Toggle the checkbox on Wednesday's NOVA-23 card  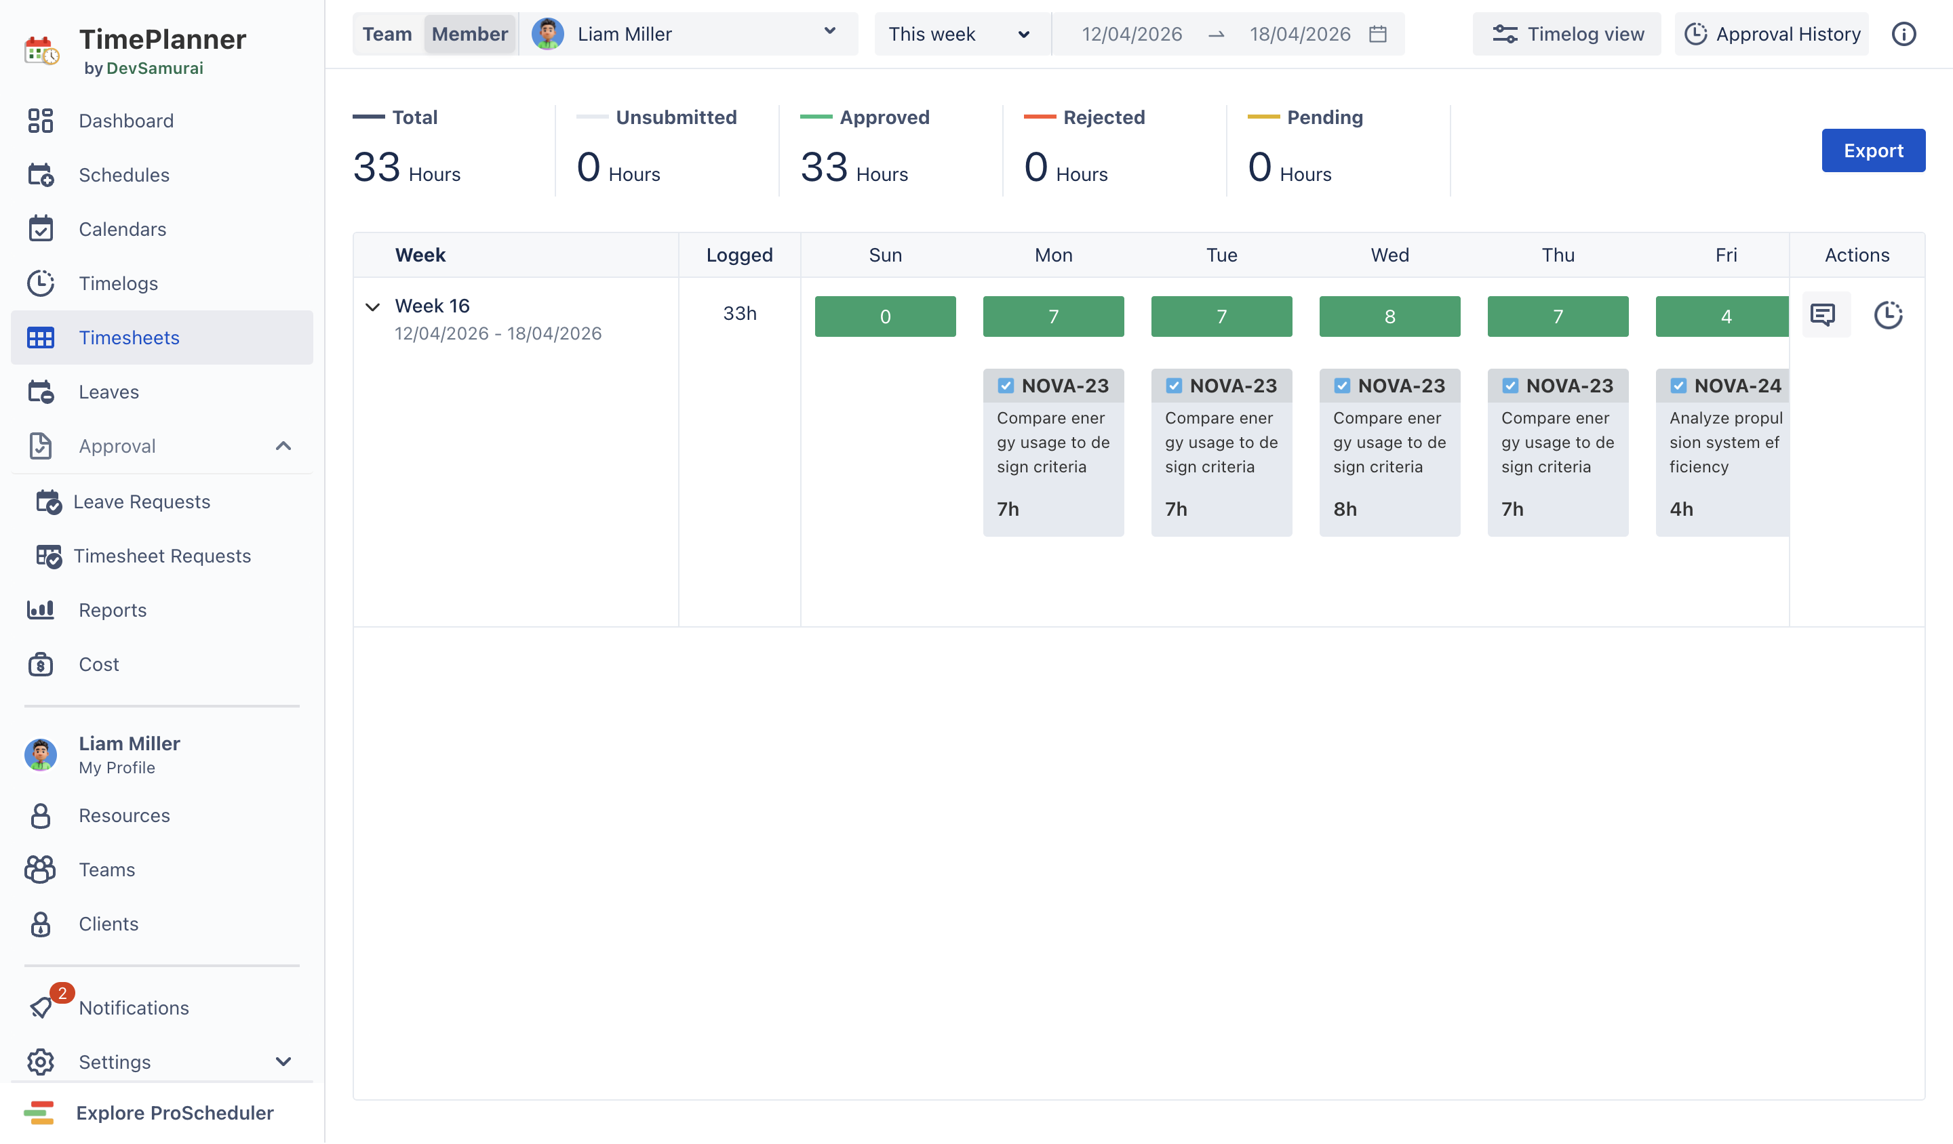[x=1341, y=386]
